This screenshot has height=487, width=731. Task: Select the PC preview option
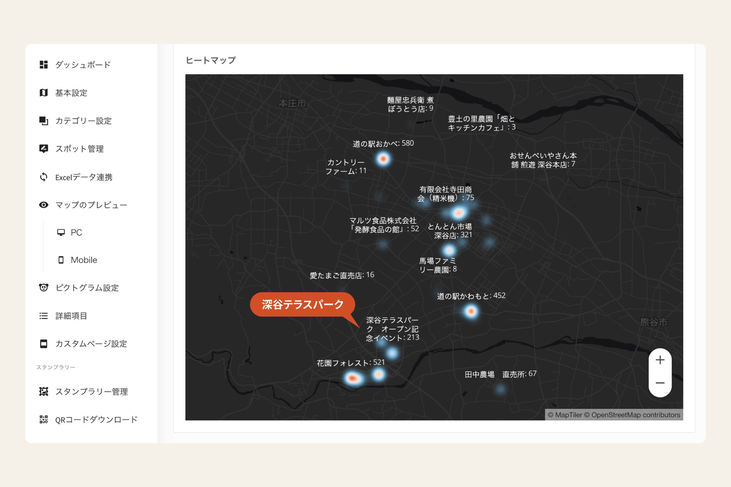point(76,232)
